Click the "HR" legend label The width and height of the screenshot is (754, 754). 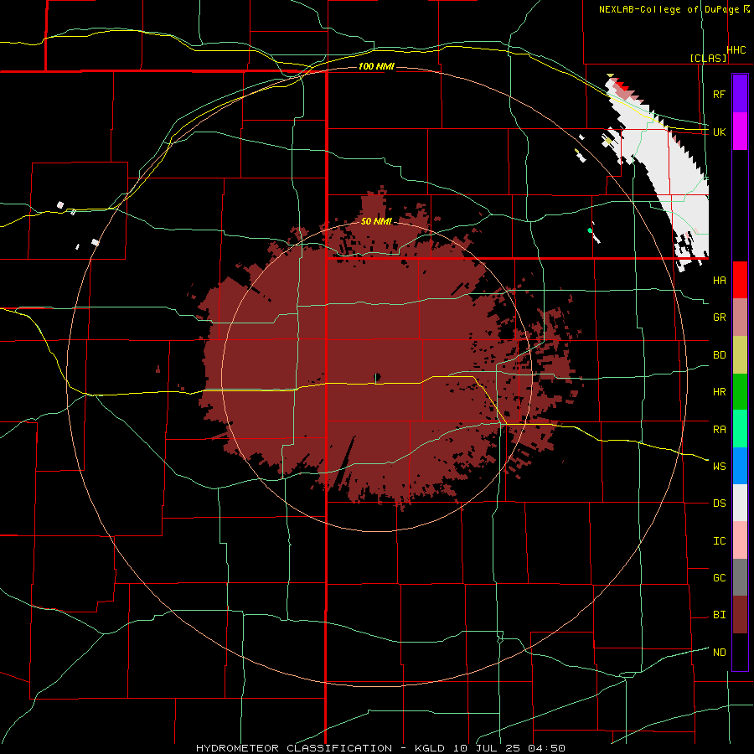(x=719, y=392)
